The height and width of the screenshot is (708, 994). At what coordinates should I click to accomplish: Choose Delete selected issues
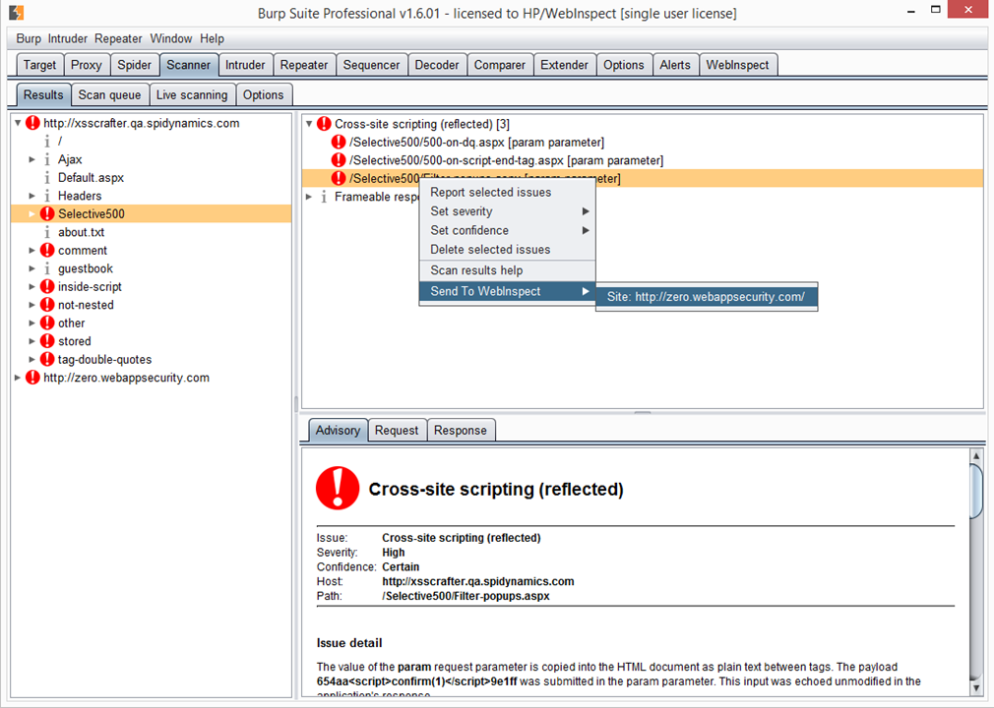click(507, 250)
